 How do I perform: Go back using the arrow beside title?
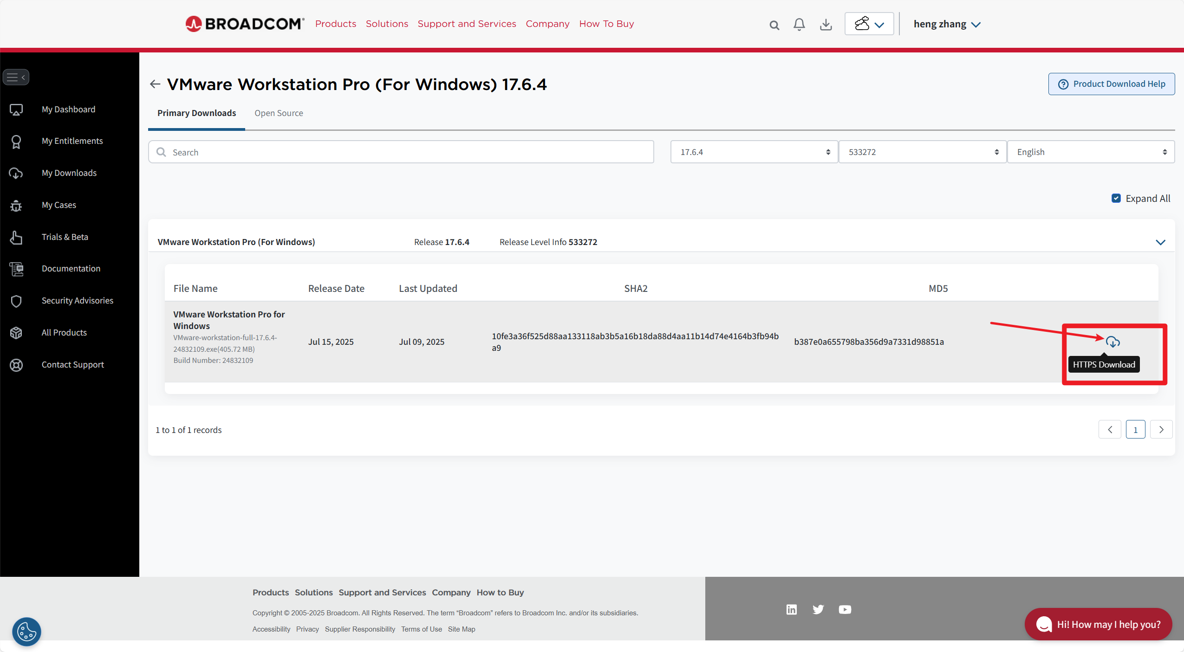tap(155, 84)
